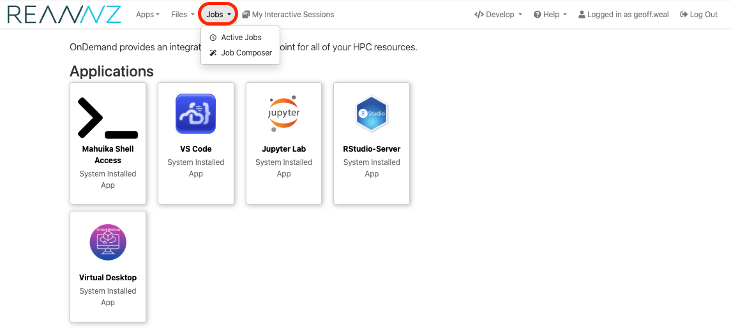Image resolution: width=731 pixels, height=330 pixels.
Task: Click the REANNZ logo
Action: [x=64, y=15]
